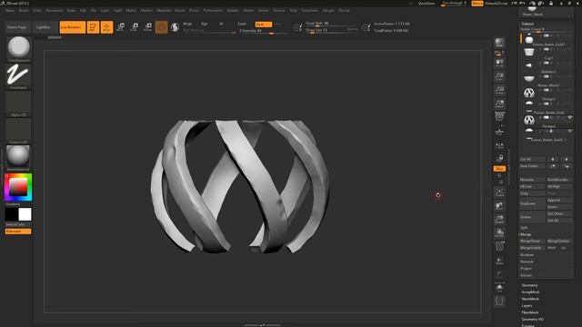
Task: Toggle the PolyF line fill icon
Action: 499,246
